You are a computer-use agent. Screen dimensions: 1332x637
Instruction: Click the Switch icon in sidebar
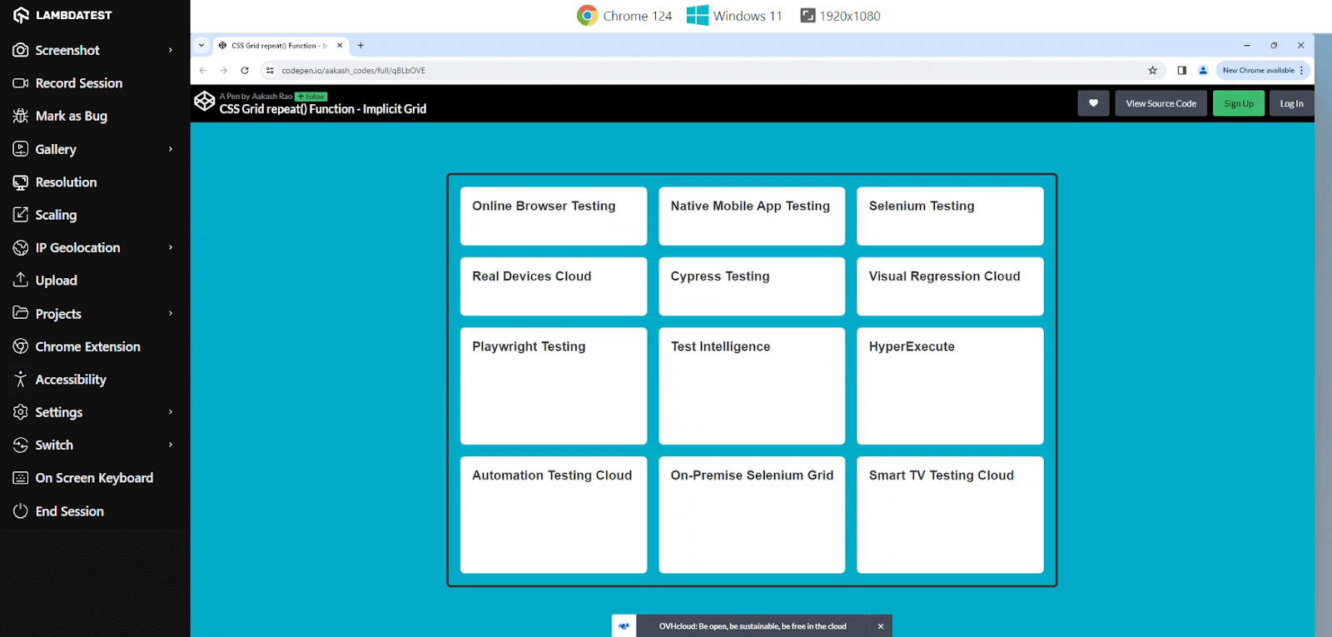point(21,445)
